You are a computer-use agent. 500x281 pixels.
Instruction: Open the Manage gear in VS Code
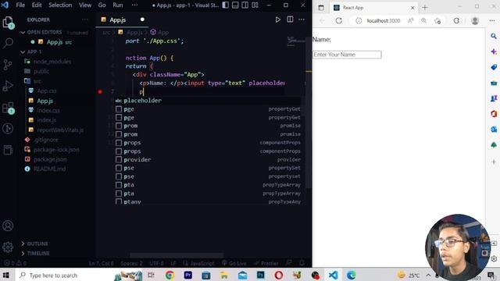[8, 247]
